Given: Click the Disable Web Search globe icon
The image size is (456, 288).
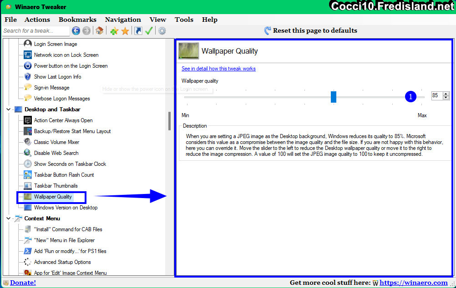Looking at the screenshot, I should (28, 153).
